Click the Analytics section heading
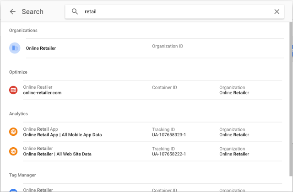This screenshot has width=293, height=192. click(18, 114)
